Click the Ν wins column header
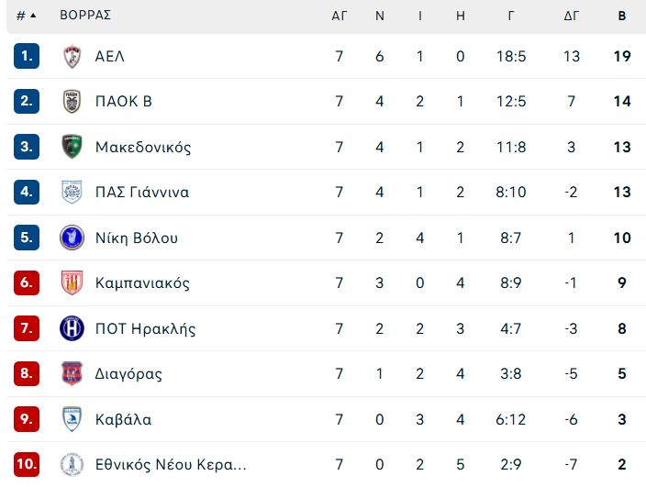Viewport: 646px width, 487px height. coord(380,17)
